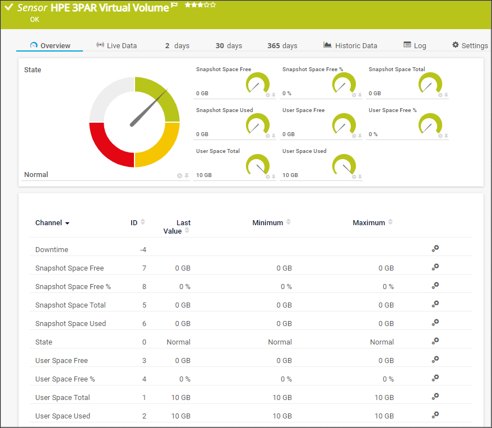The image size is (492, 428).
Task: Show the 30 days graph view
Action: click(229, 46)
